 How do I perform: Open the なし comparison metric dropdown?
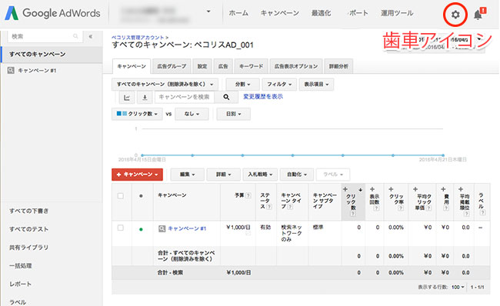point(192,114)
